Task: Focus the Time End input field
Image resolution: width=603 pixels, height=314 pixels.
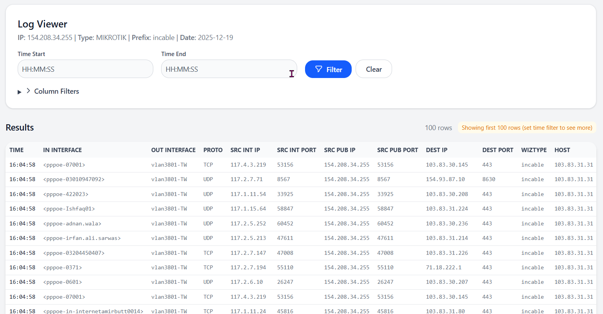Action: pos(229,69)
